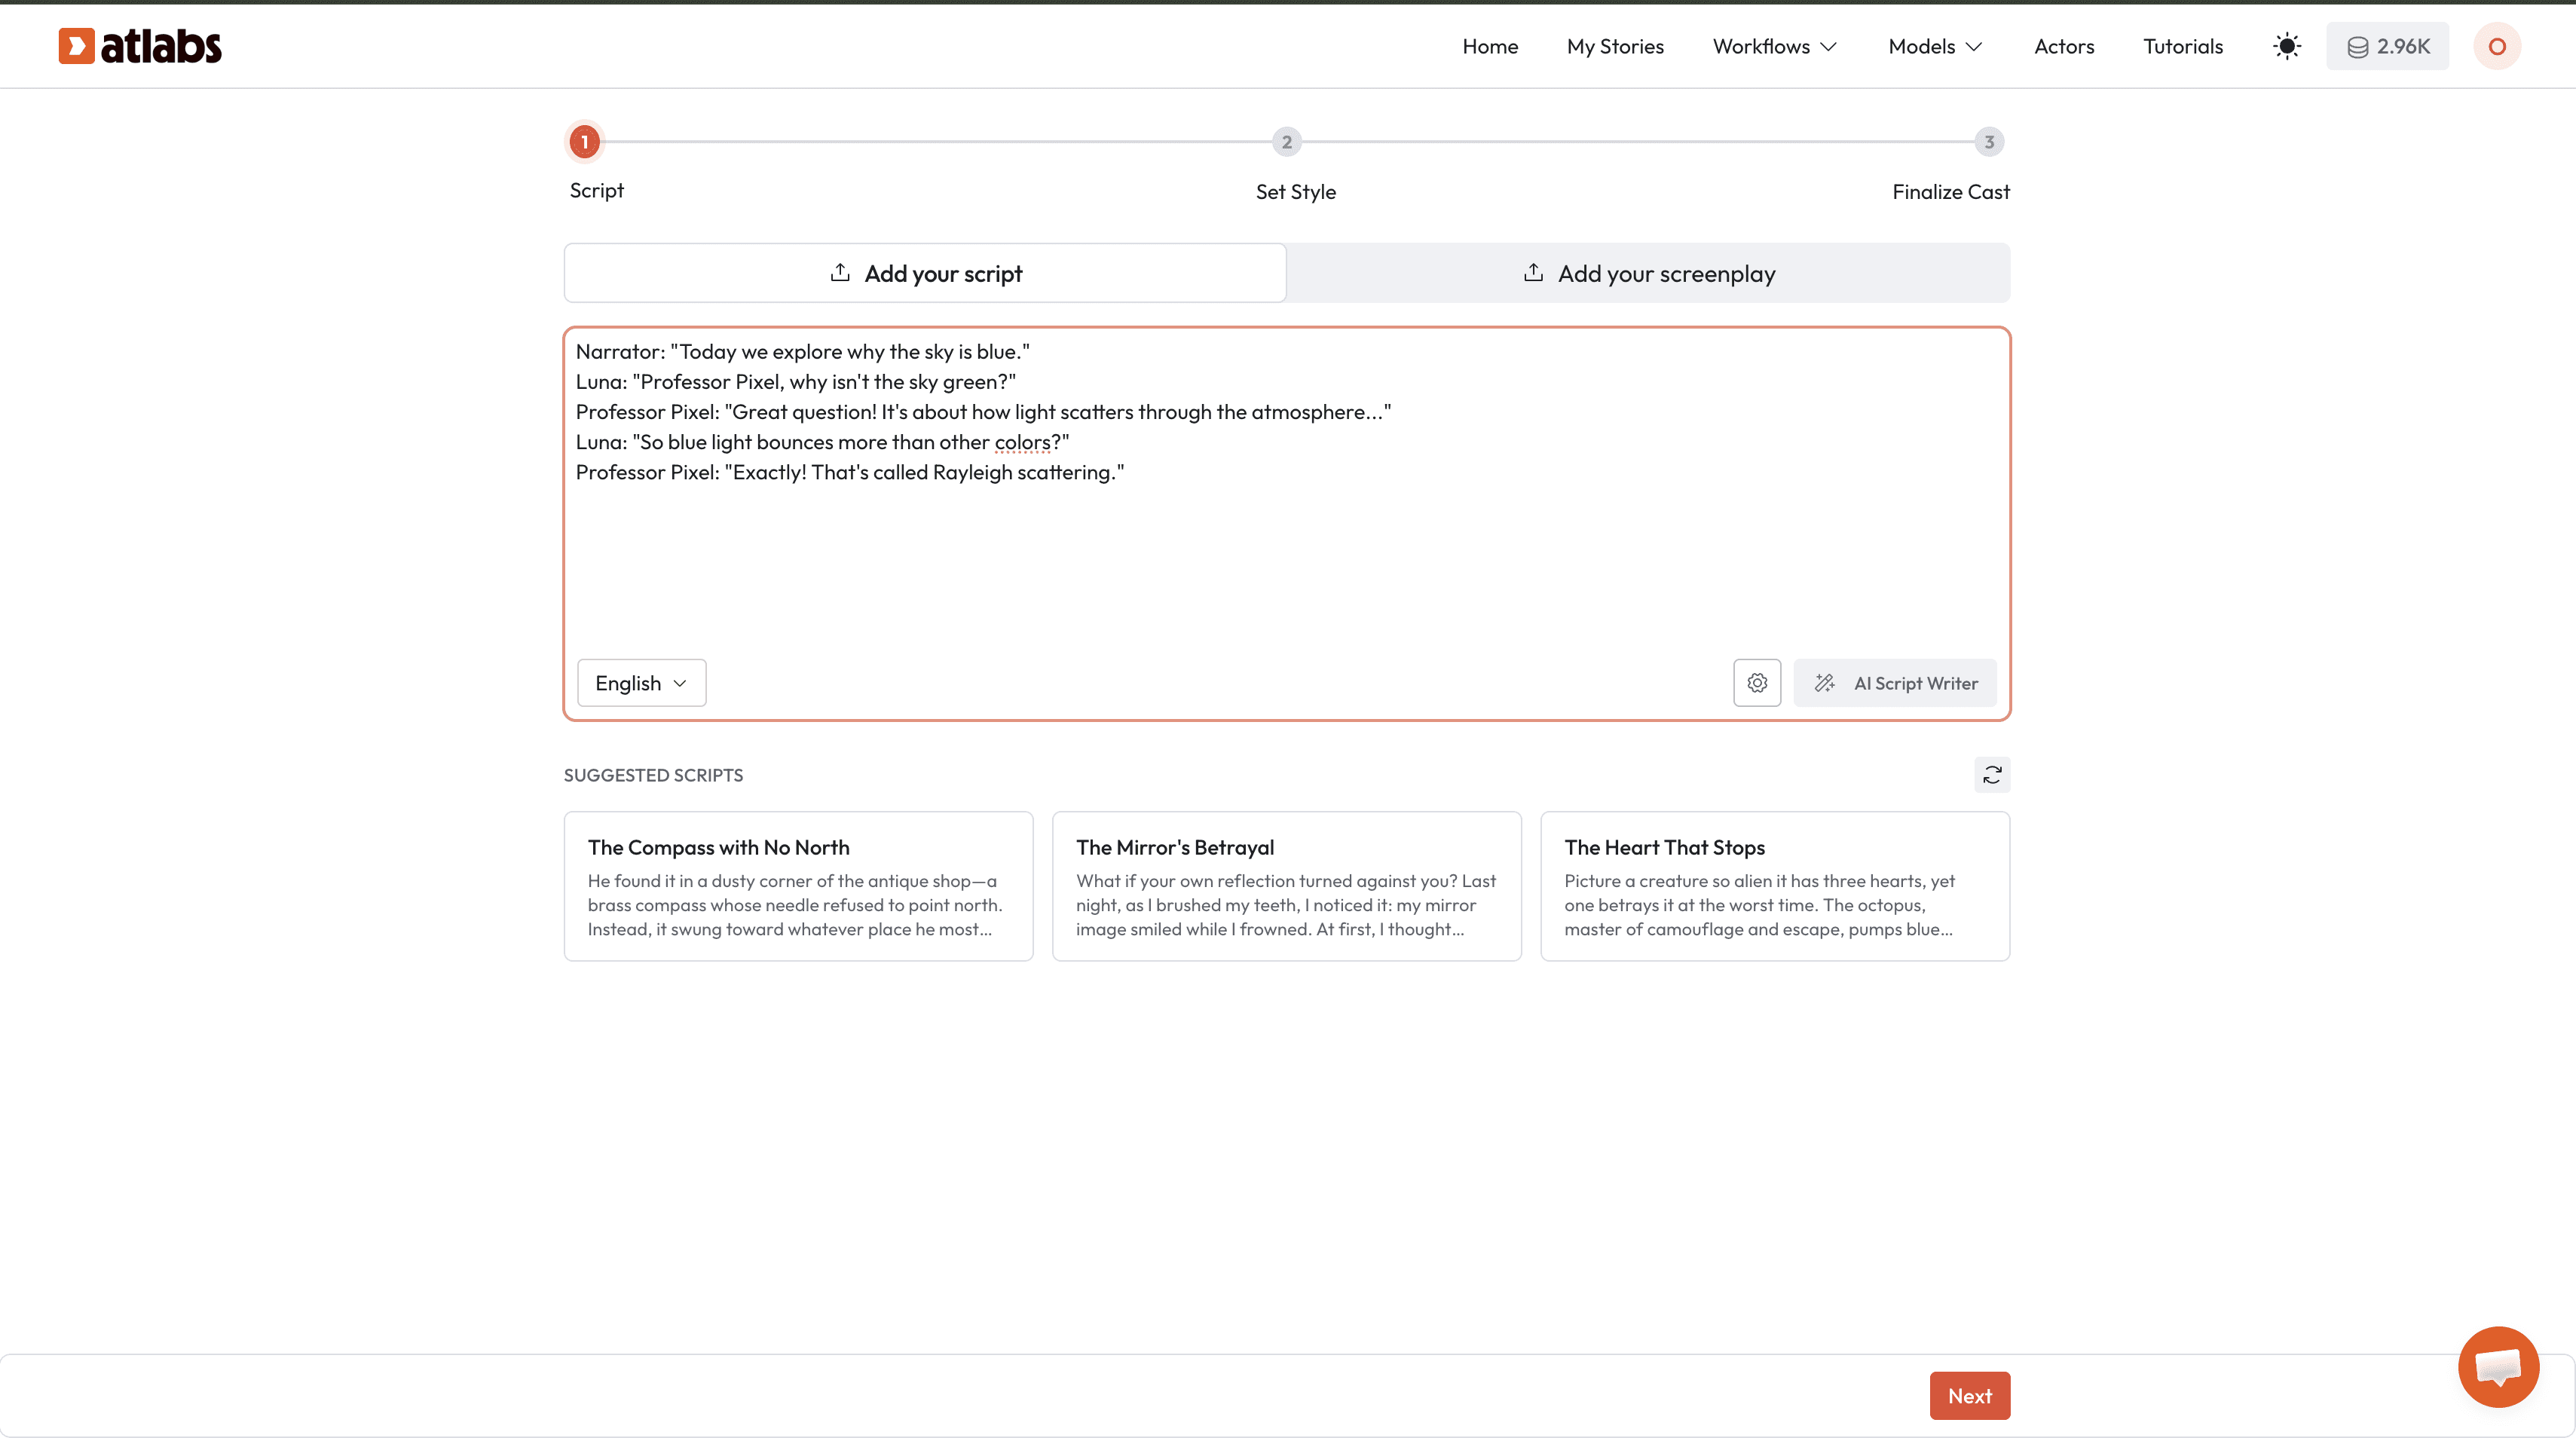Switch to Add your screenplay tab
2576x1438 pixels.
(x=1648, y=273)
